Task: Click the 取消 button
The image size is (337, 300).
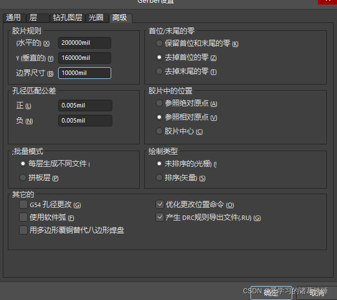Action: [x=317, y=292]
